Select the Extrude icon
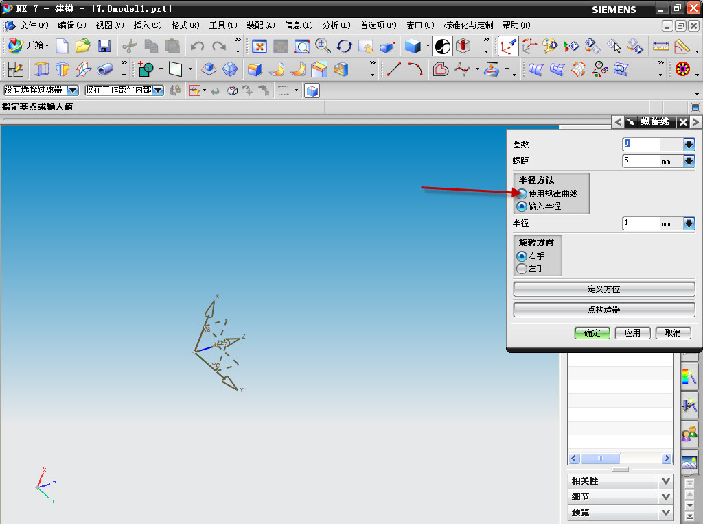 (41, 69)
